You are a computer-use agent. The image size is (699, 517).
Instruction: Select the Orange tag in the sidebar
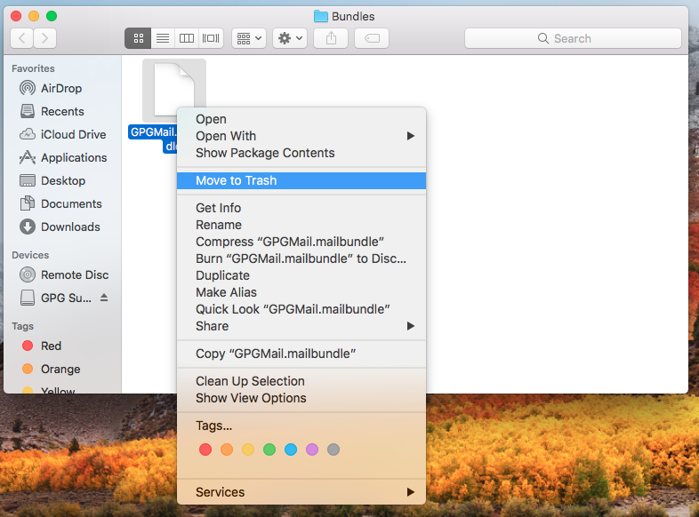[60, 370]
